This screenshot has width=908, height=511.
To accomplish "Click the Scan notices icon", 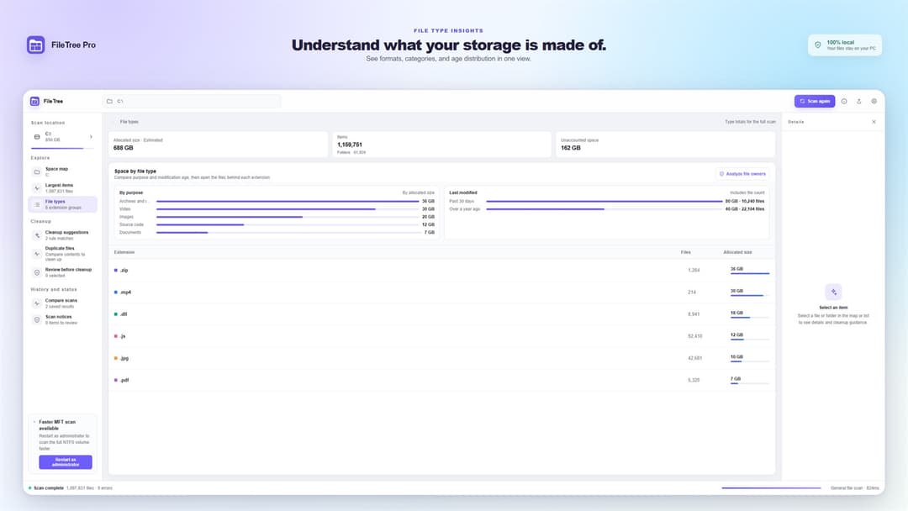I will [37, 319].
